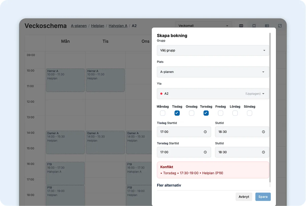This screenshot has height=206, width=306.
Task: Click the Mån column header
Action: click(66, 41)
